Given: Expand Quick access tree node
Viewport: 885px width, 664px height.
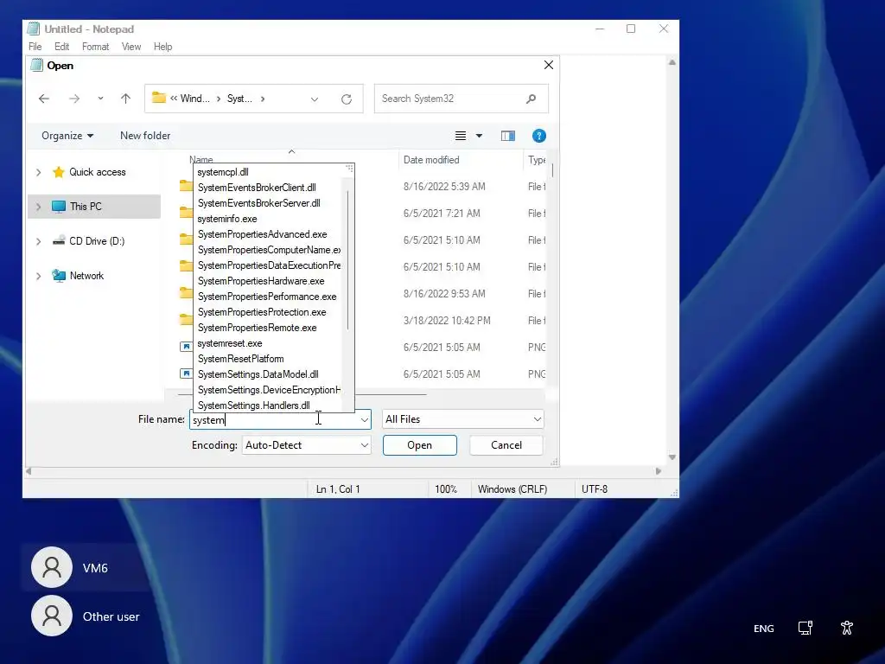Looking at the screenshot, I should 38,172.
